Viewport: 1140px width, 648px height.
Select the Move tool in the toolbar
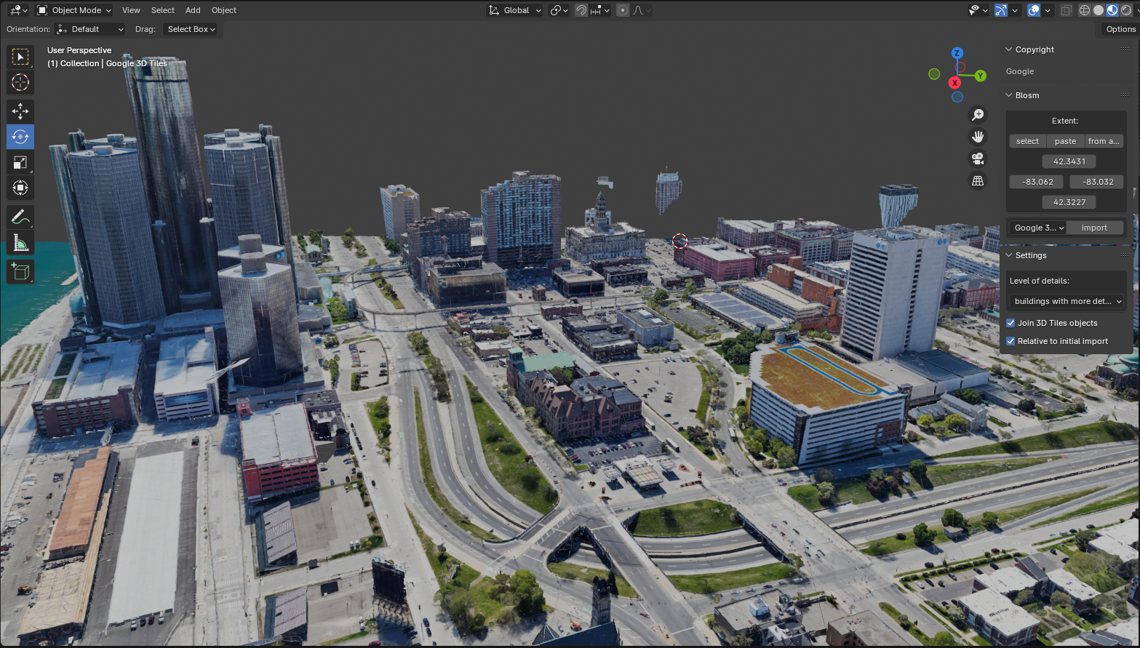[x=20, y=111]
